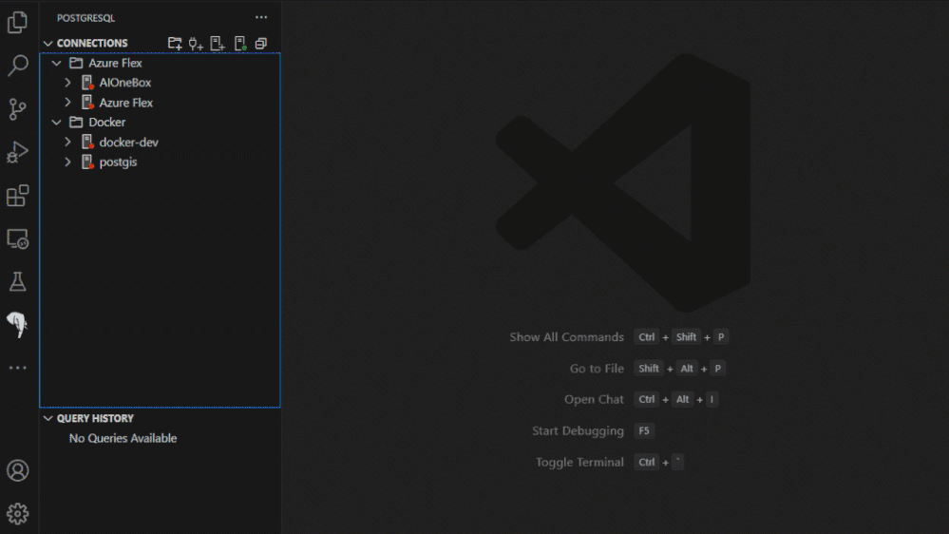Click the POSTGRESQL panel title
This screenshot has width=949, height=534.
tap(85, 18)
